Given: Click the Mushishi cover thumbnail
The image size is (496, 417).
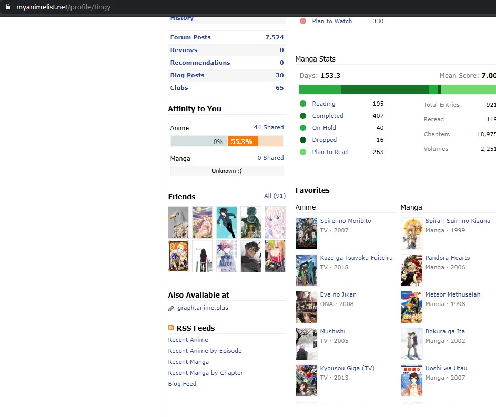Looking at the screenshot, I should pyautogui.click(x=306, y=344).
